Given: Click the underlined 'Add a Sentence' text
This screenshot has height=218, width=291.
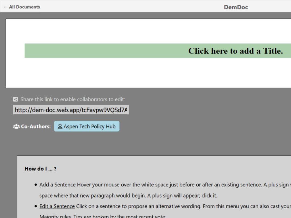Looking at the screenshot, I should (x=57, y=185).
